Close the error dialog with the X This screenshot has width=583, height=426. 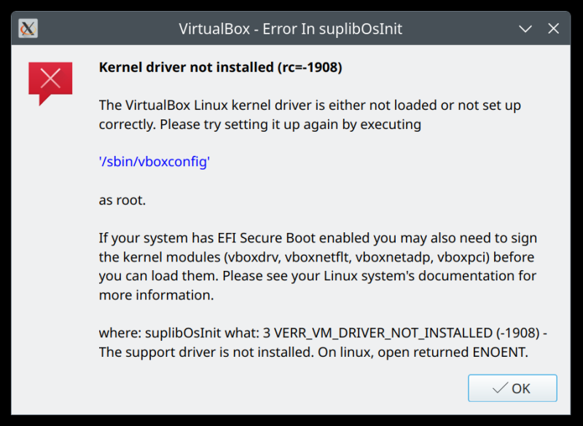point(554,29)
